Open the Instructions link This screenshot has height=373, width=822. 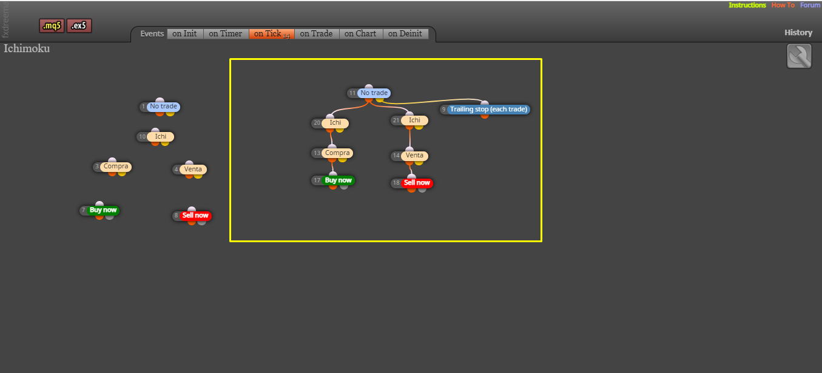point(747,5)
